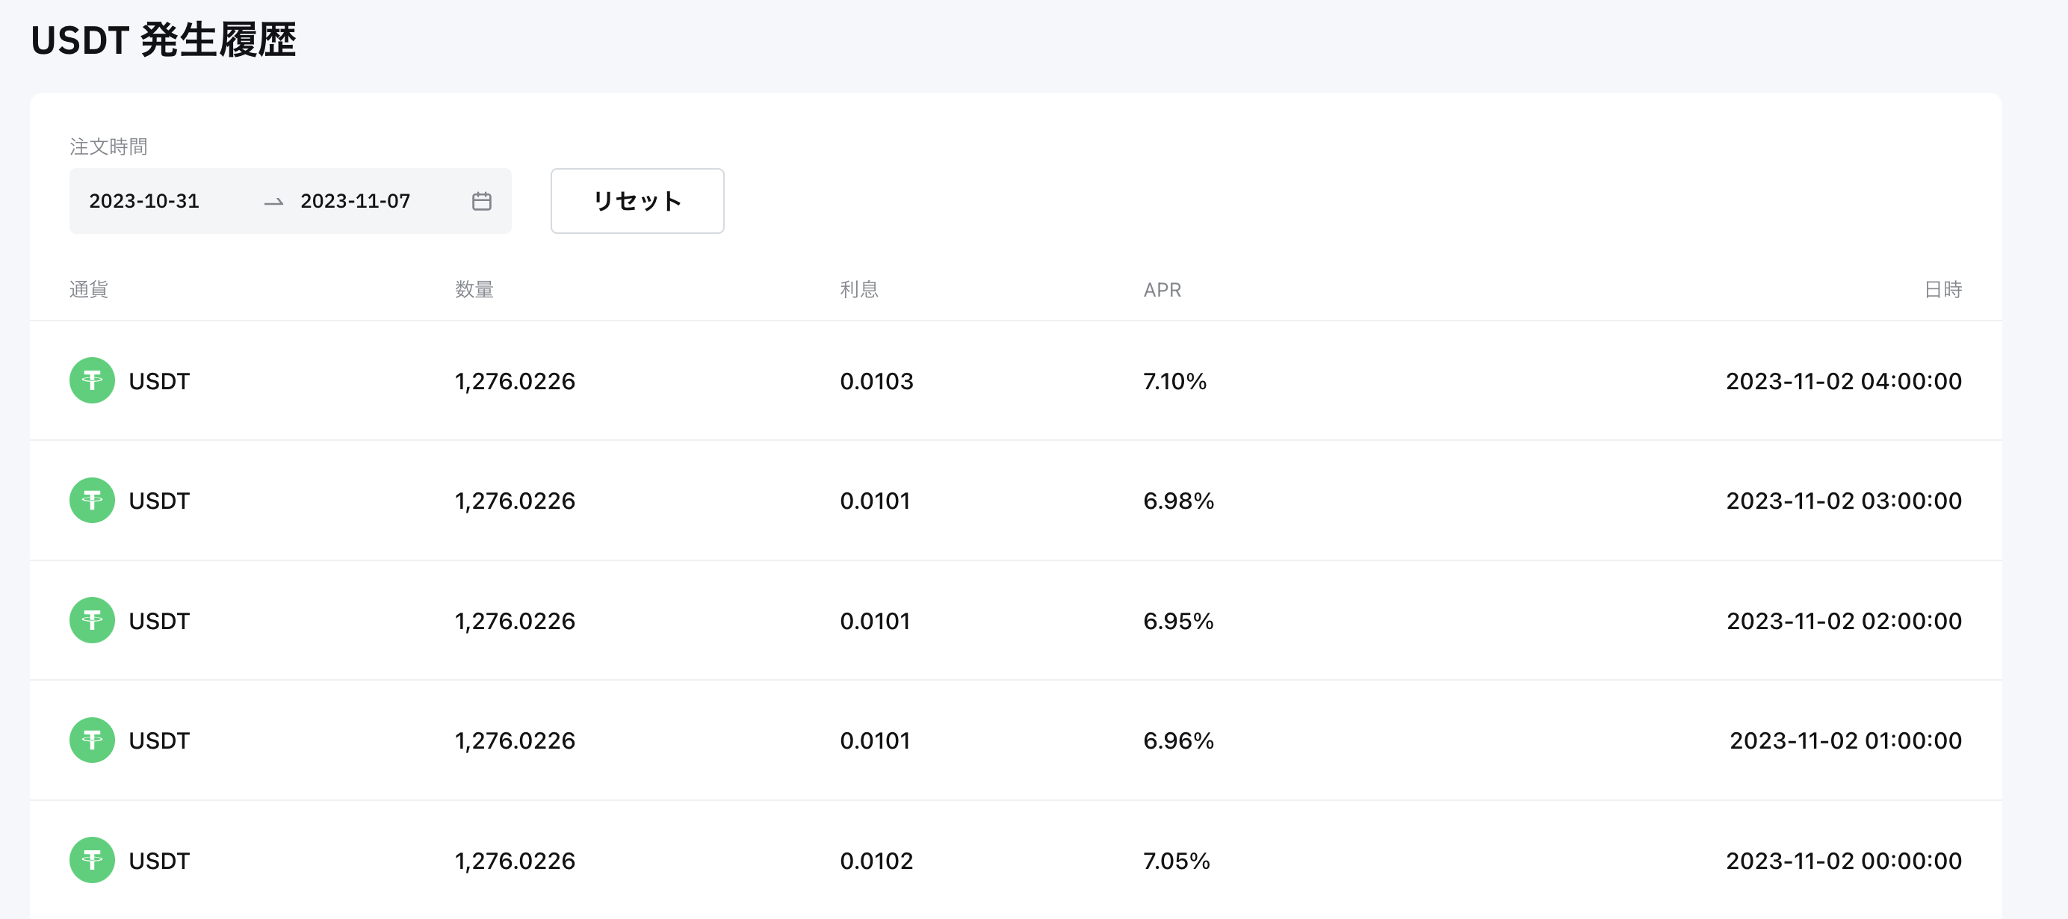Click the calendar icon in date range picker
2068x919 pixels.
point(482,202)
